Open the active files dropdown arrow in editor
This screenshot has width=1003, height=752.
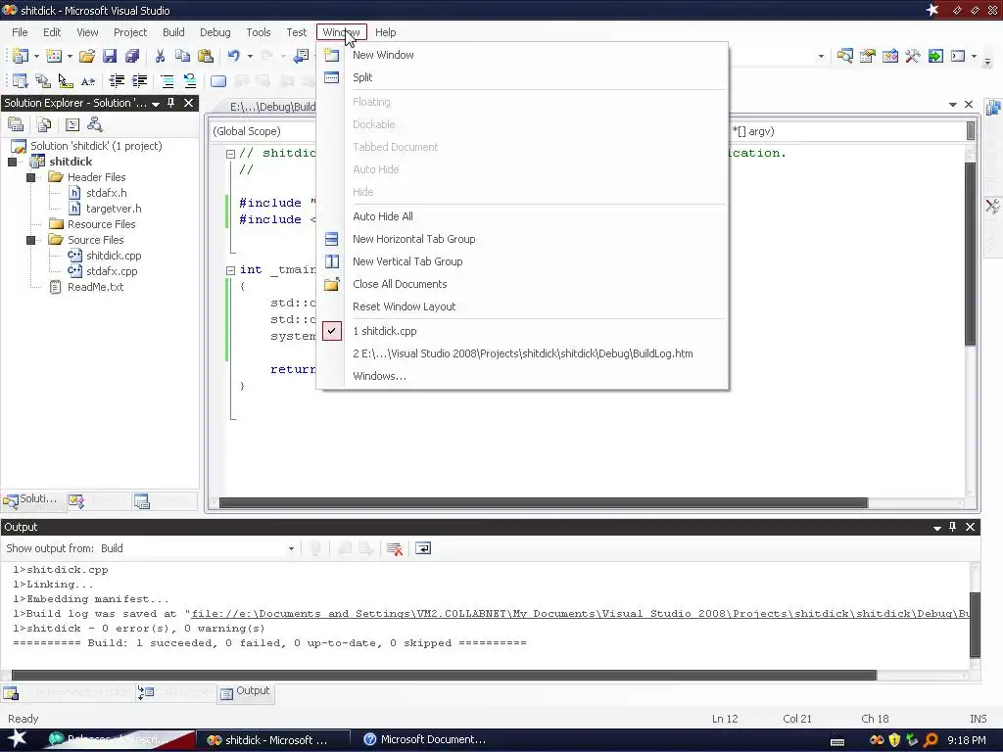tap(952, 104)
